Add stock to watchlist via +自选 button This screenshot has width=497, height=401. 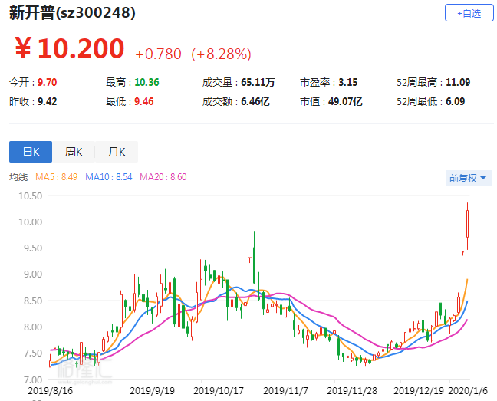[x=469, y=13]
